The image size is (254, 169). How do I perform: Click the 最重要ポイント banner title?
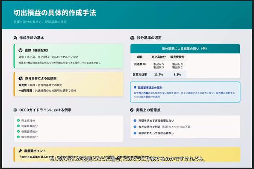(35, 151)
